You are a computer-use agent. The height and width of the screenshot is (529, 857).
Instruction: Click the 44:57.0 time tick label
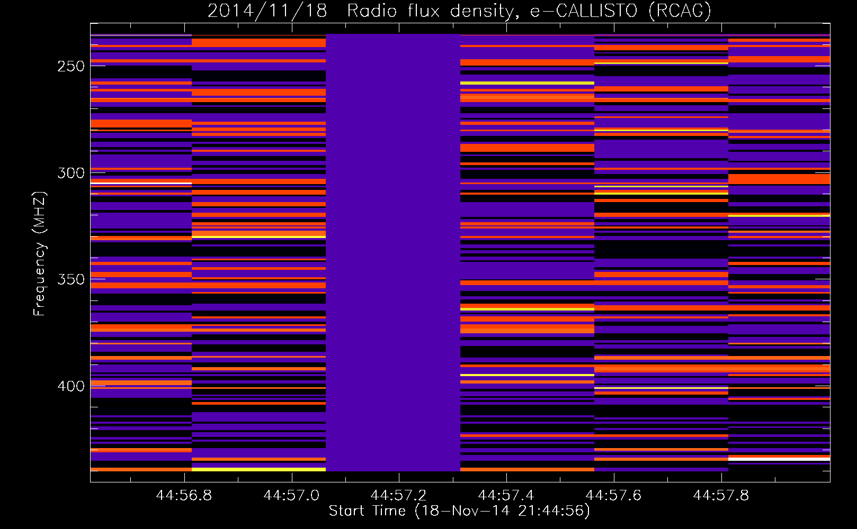pyautogui.click(x=291, y=495)
